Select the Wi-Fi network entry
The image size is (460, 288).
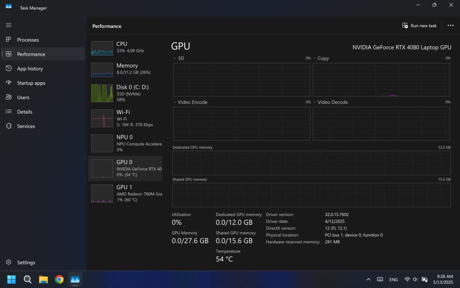click(125, 118)
